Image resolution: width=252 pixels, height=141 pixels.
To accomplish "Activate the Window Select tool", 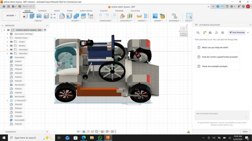I will click(189, 16).
